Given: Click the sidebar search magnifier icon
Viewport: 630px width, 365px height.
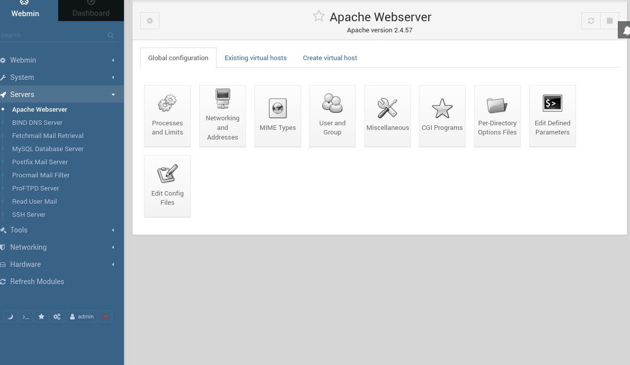Looking at the screenshot, I should 111,35.
